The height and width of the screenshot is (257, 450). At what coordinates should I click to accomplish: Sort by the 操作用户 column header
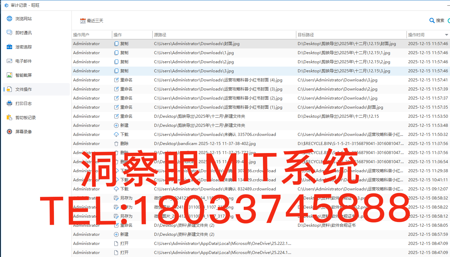81,35
